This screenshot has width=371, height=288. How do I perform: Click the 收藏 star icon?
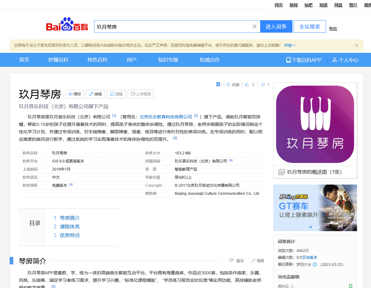point(228,85)
